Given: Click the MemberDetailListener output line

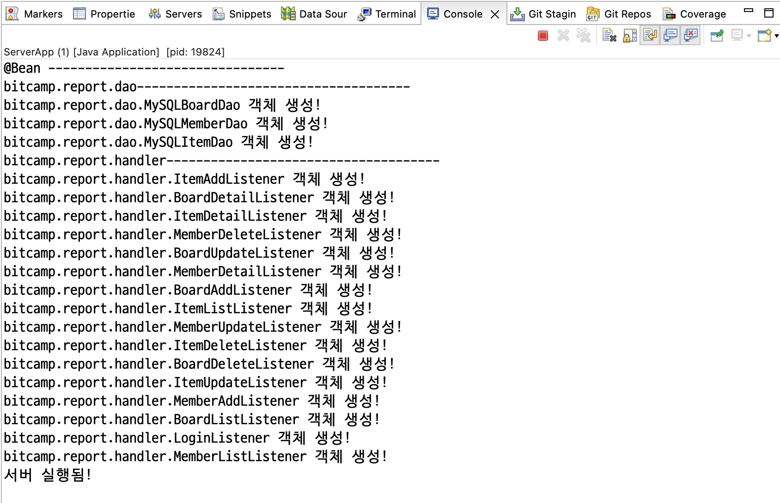Looking at the screenshot, I should pos(203,271).
